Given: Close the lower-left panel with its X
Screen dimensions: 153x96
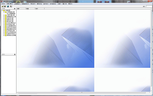Looking at the screenshot, I should tap(15, 54).
